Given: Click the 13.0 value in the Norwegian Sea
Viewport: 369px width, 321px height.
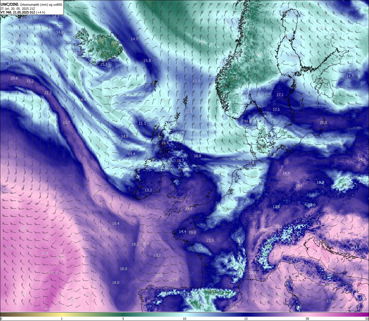Looking at the screenshot, I should 196,81.
